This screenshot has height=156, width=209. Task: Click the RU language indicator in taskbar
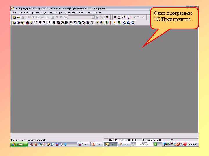point(134,144)
